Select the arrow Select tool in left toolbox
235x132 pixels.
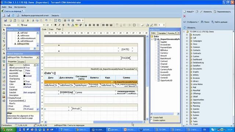coord(4,30)
